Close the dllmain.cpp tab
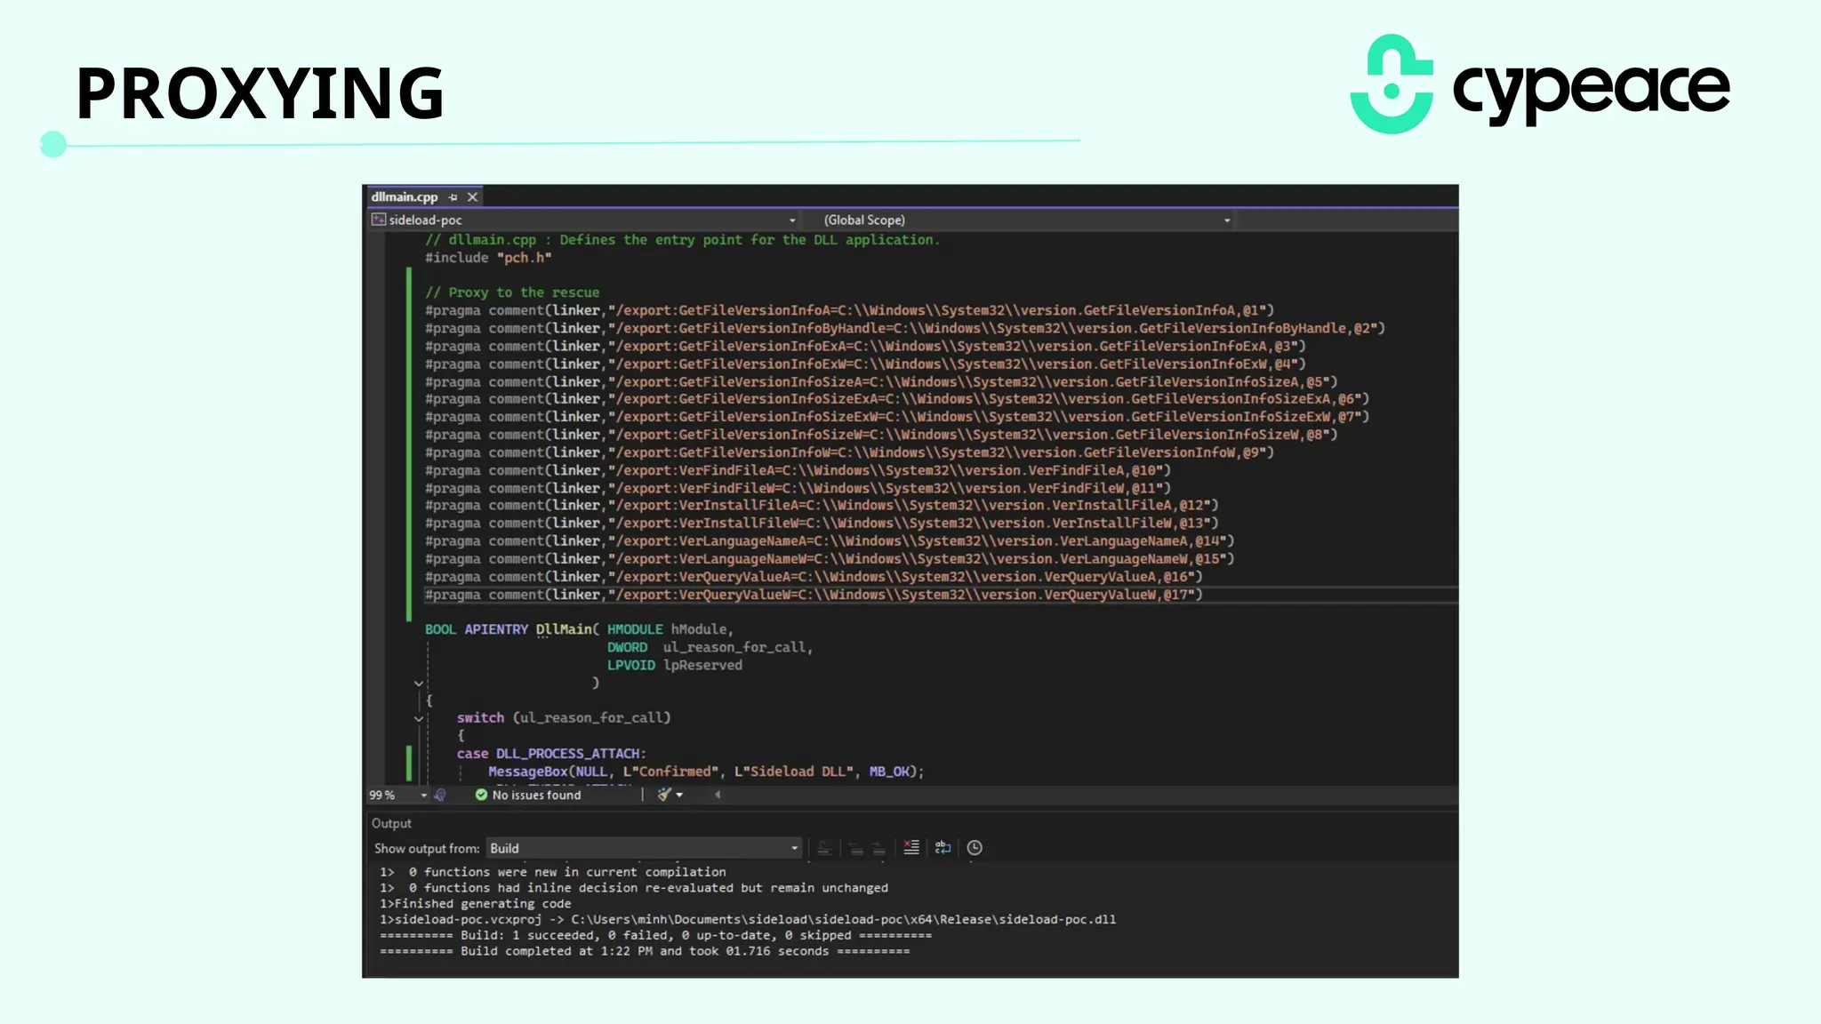This screenshot has width=1821, height=1024. tap(473, 197)
